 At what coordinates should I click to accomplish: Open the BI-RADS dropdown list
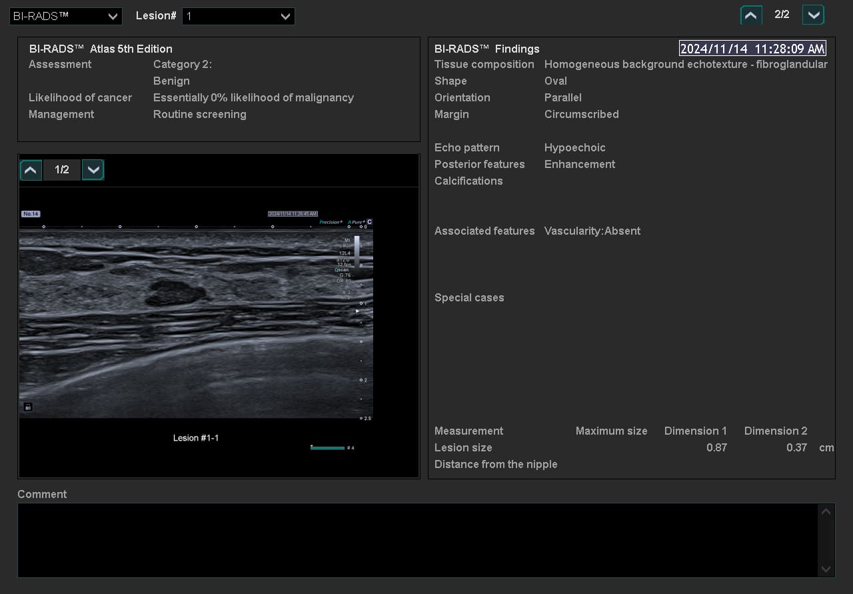tap(66, 17)
